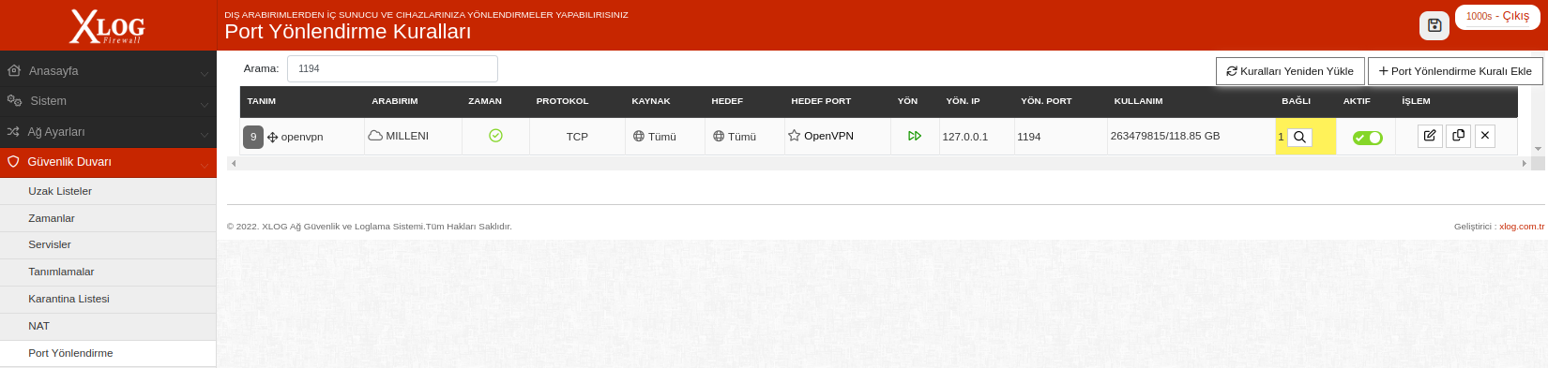Click the Anasayfa home icon
Viewport: 1548px width, 368px height.
[x=14, y=70]
